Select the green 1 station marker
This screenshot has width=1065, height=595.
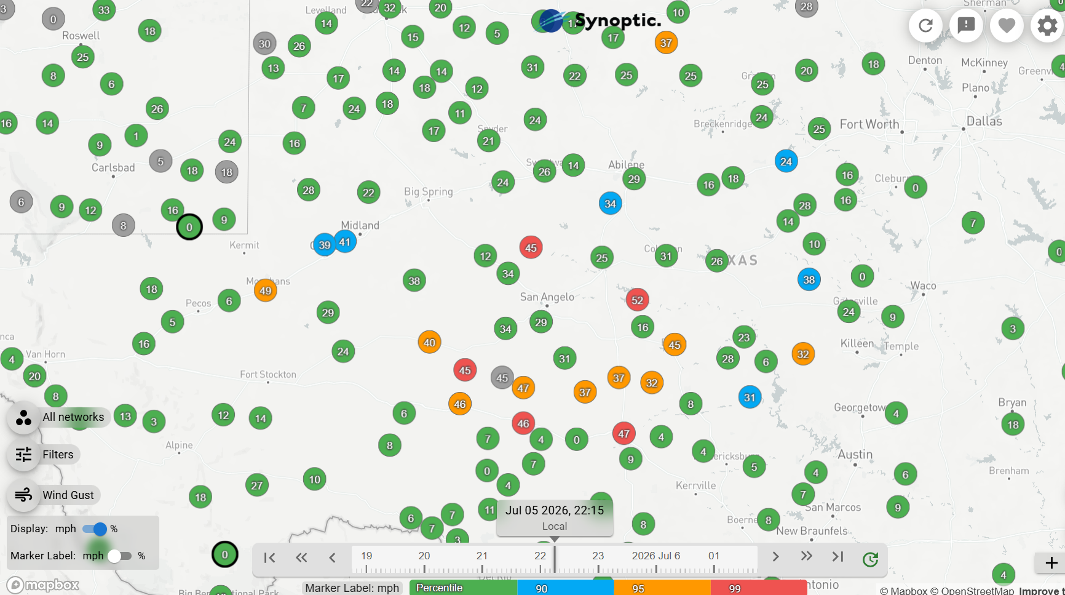136,135
